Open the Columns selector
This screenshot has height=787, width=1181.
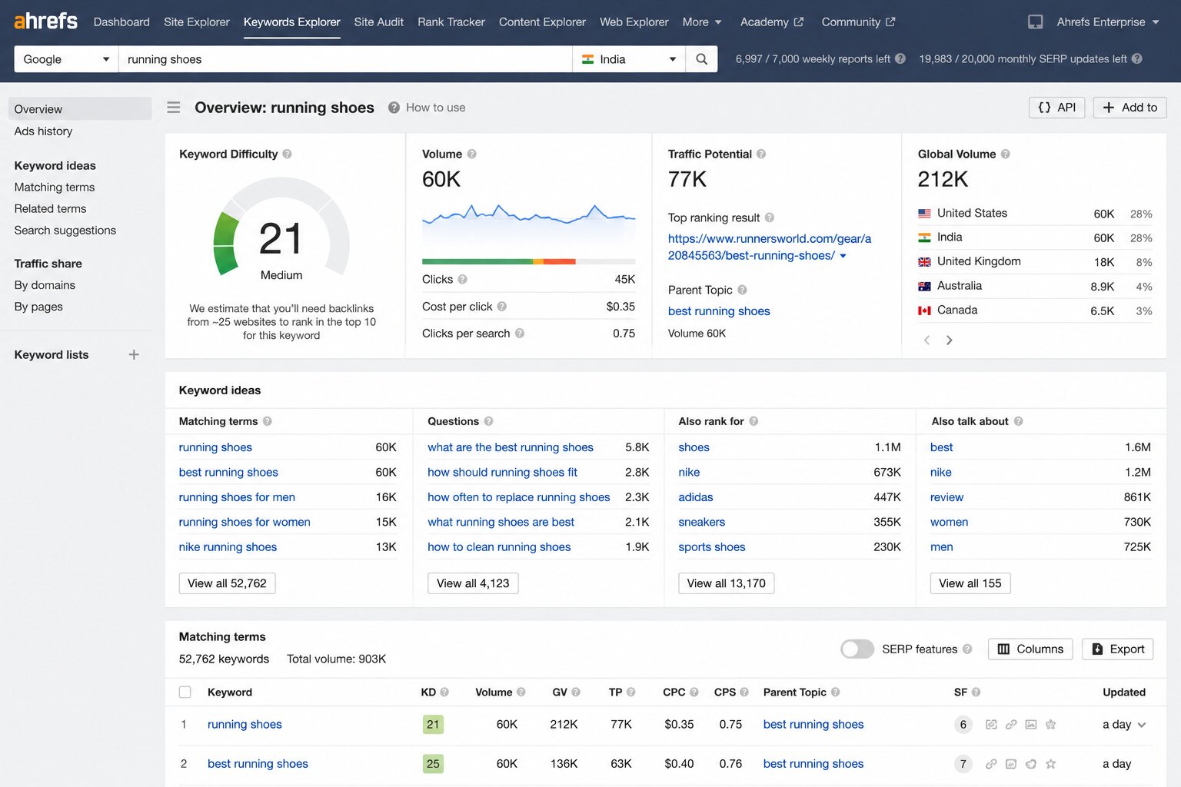coord(1030,649)
